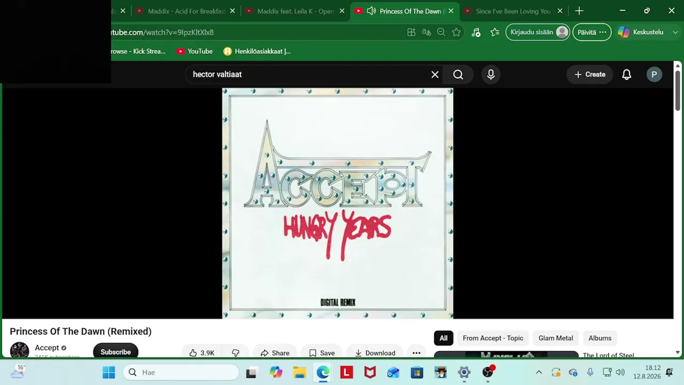The height and width of the screenshot is (385, 684).
Task: Select the All filter chip
Action: (x=444, y=338)
